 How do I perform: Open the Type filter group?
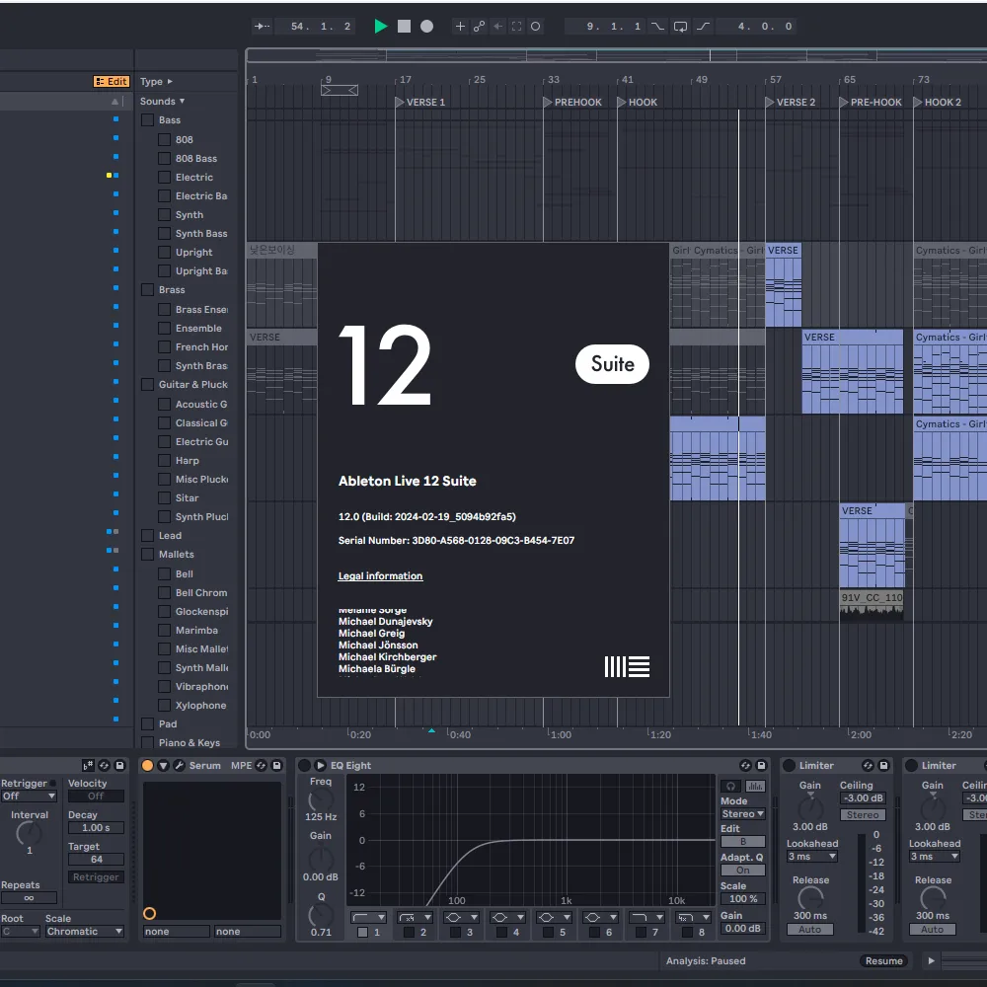tap(156, 81)
